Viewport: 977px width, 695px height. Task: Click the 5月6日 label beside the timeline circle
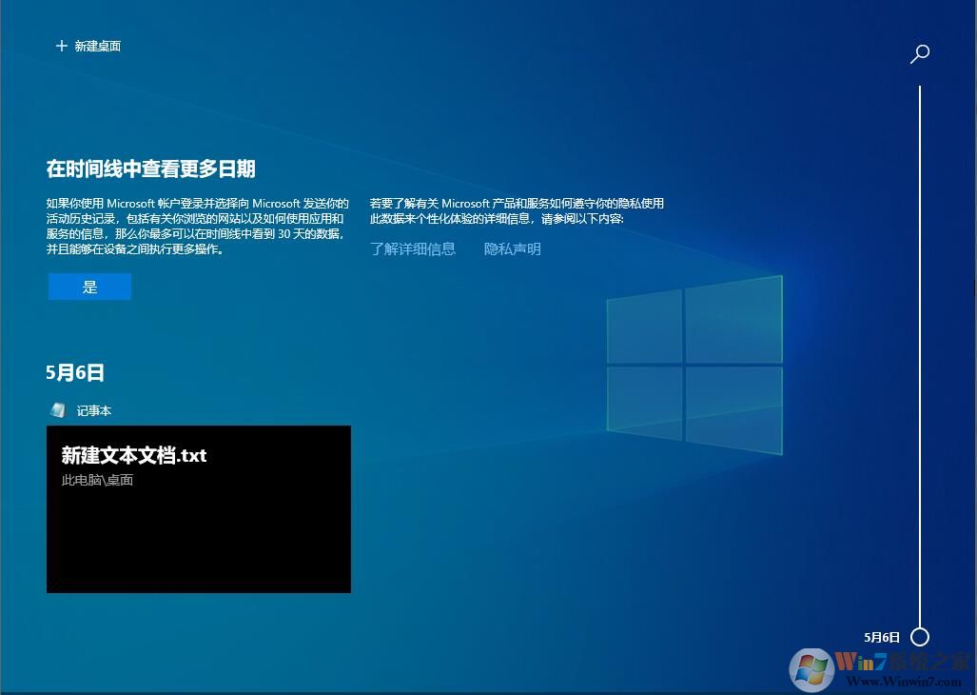point(880,636)
